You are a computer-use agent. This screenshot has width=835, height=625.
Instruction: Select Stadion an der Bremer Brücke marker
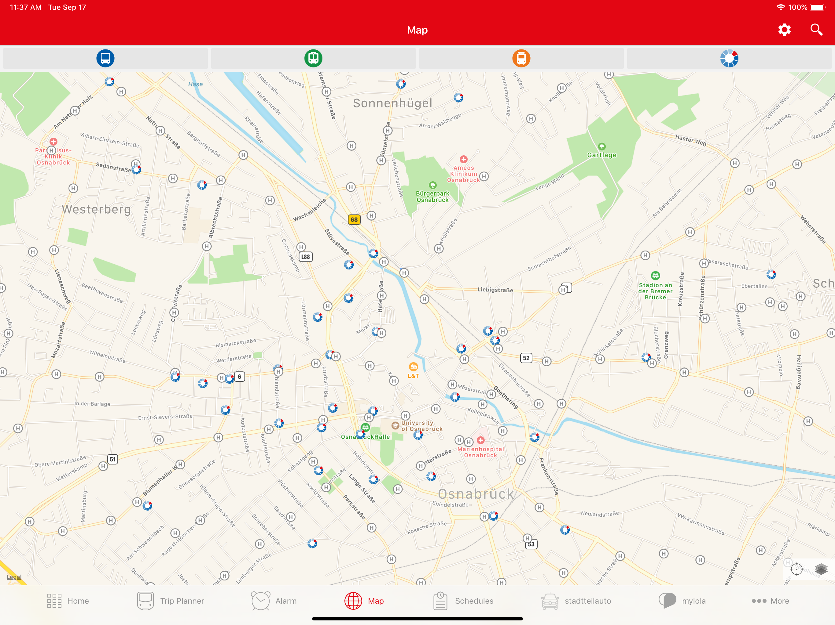[655, 276]
